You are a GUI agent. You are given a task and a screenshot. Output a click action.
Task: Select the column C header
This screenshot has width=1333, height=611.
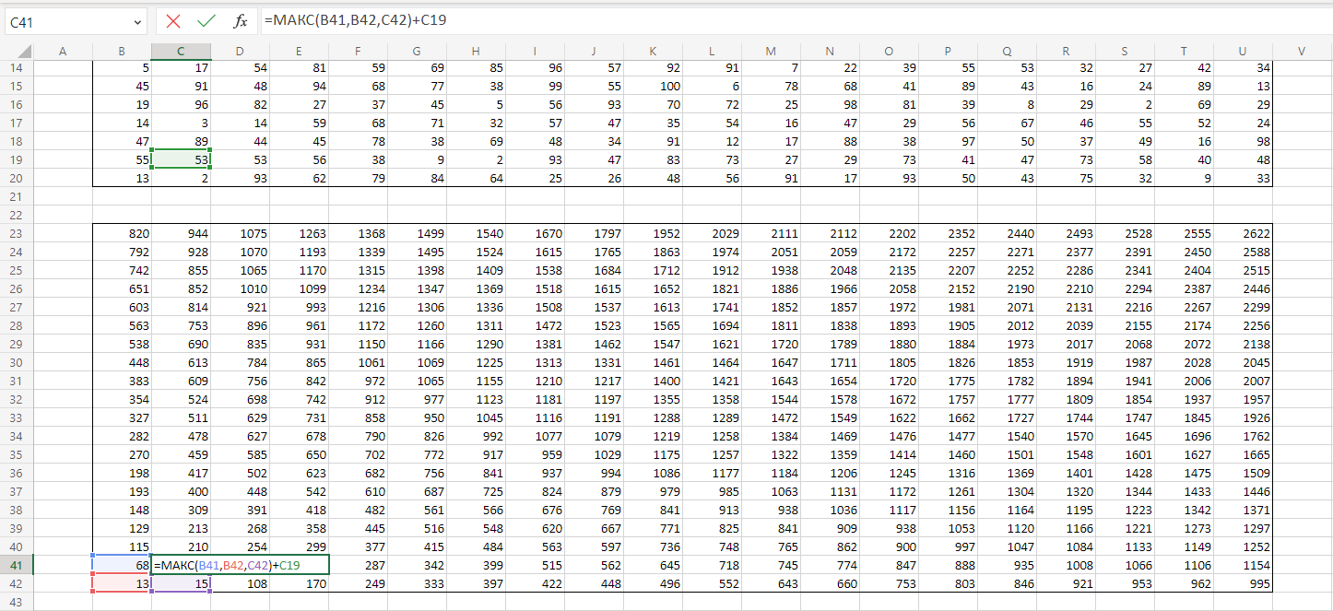pos(181,52)
